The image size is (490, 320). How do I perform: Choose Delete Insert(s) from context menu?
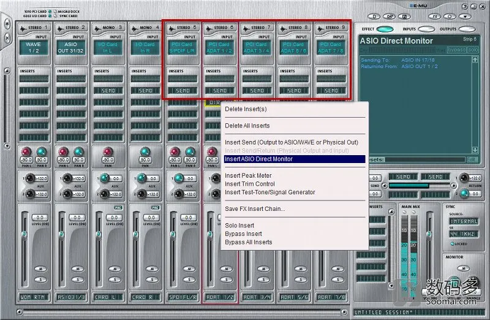tap(246, 109)
